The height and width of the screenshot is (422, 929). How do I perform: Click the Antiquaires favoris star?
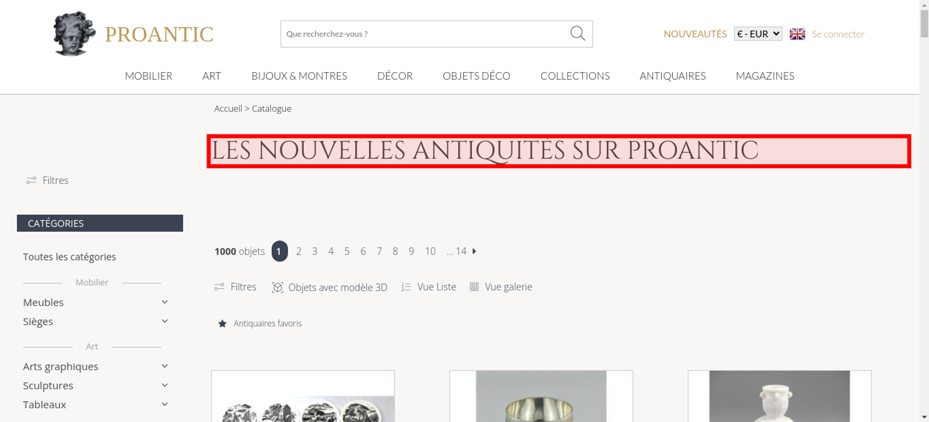point(222,323)
